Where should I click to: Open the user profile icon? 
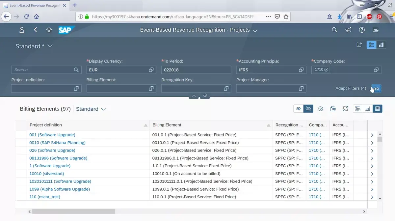coord(22,30)
